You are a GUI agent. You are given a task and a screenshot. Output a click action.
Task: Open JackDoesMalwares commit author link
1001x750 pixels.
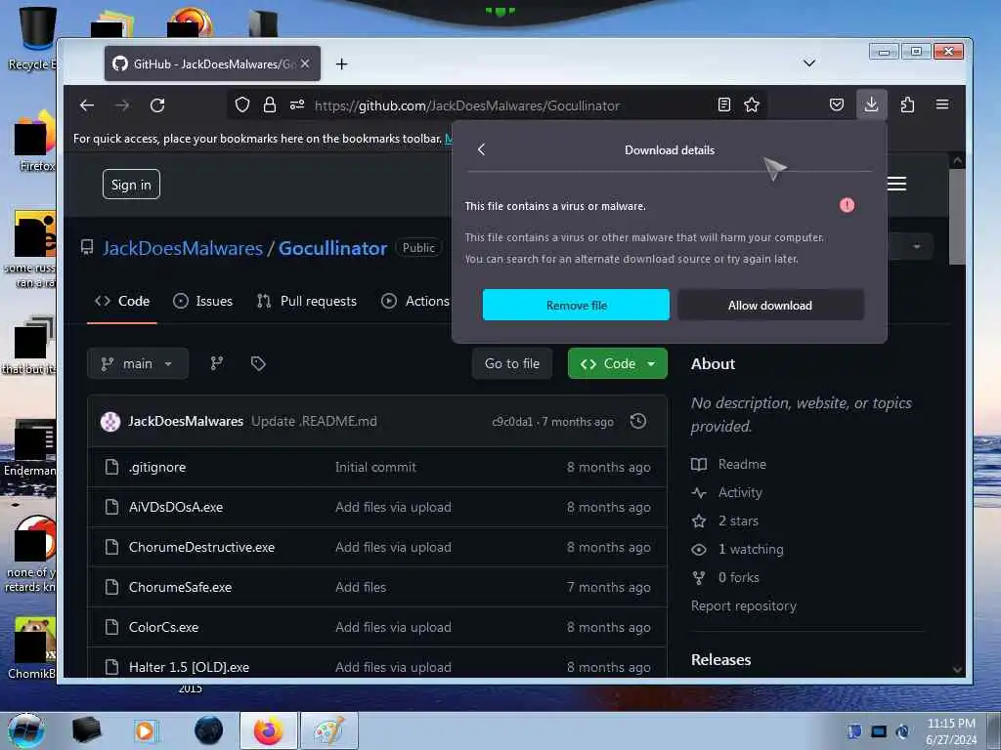(186, 421)
